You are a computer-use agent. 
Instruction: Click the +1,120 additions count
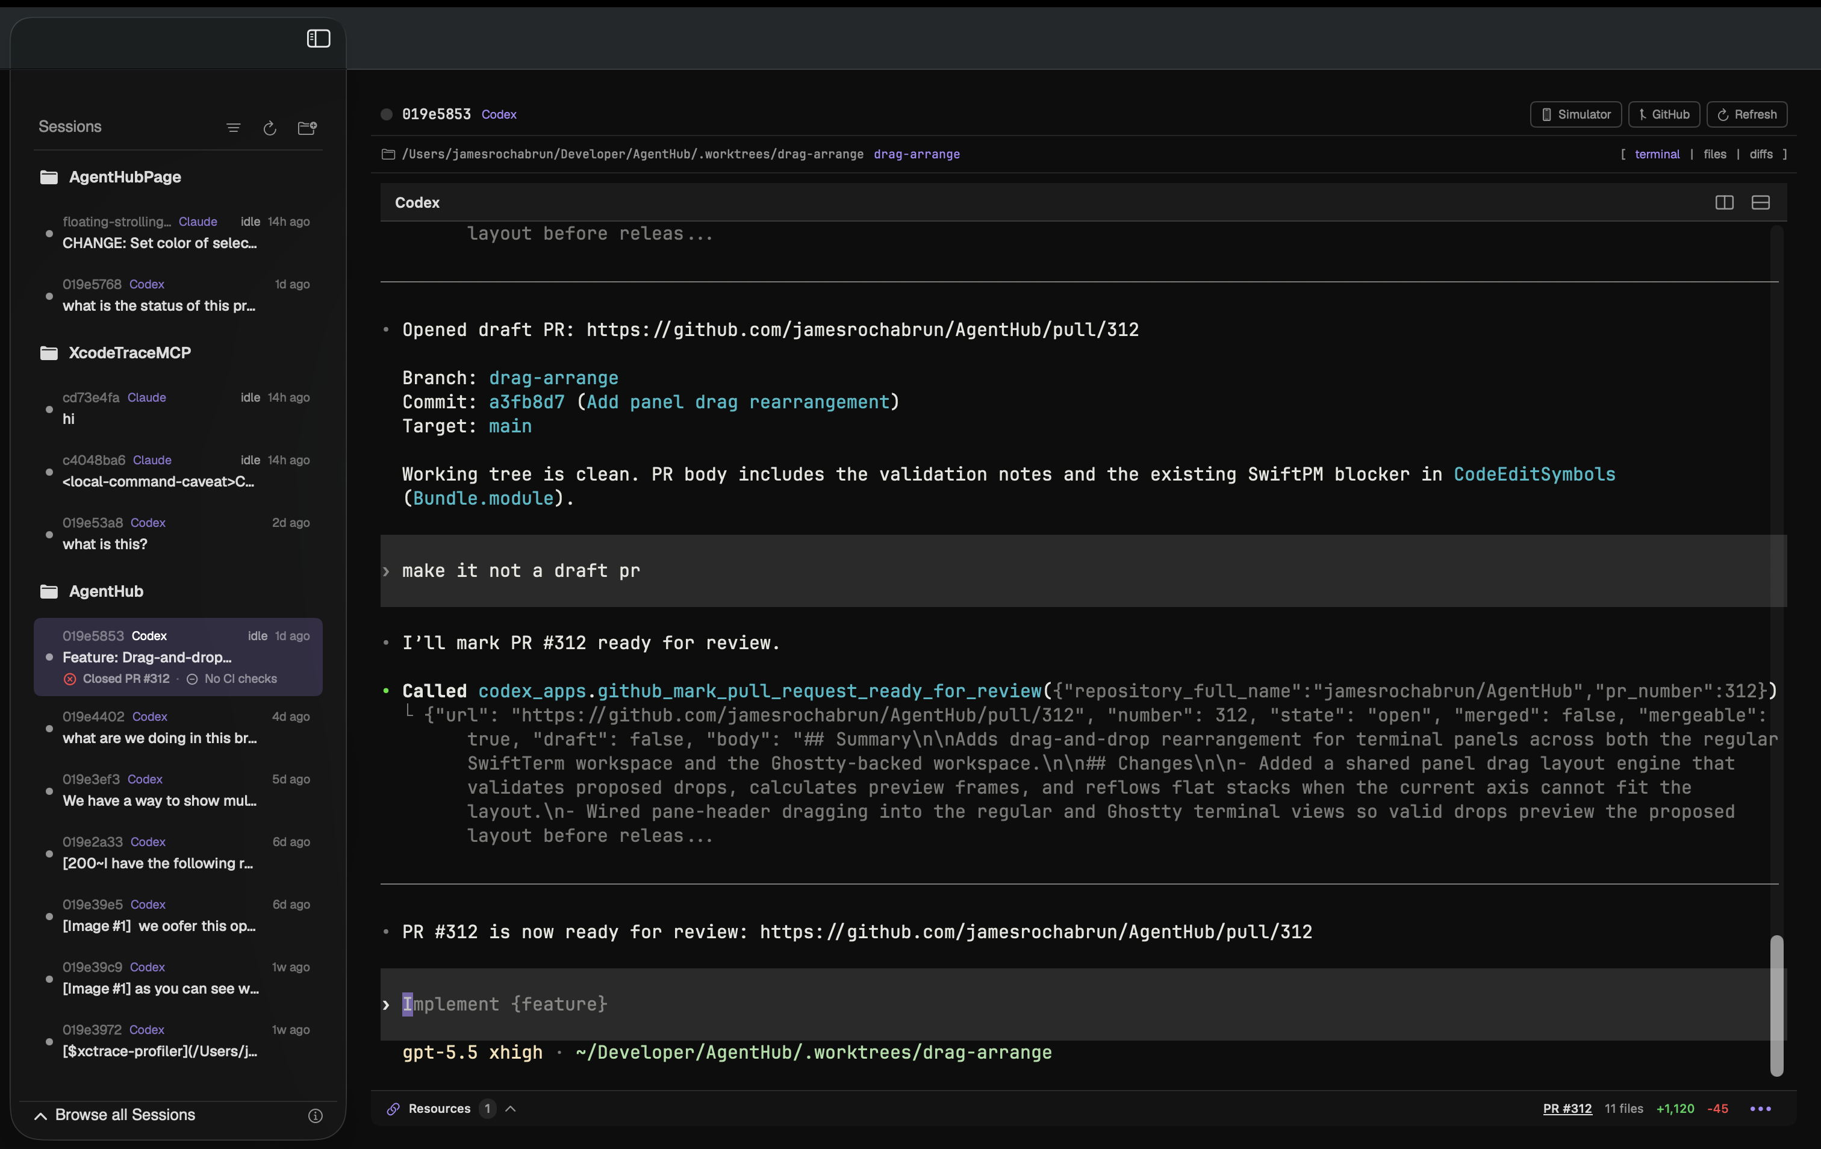point(1676,1109)
